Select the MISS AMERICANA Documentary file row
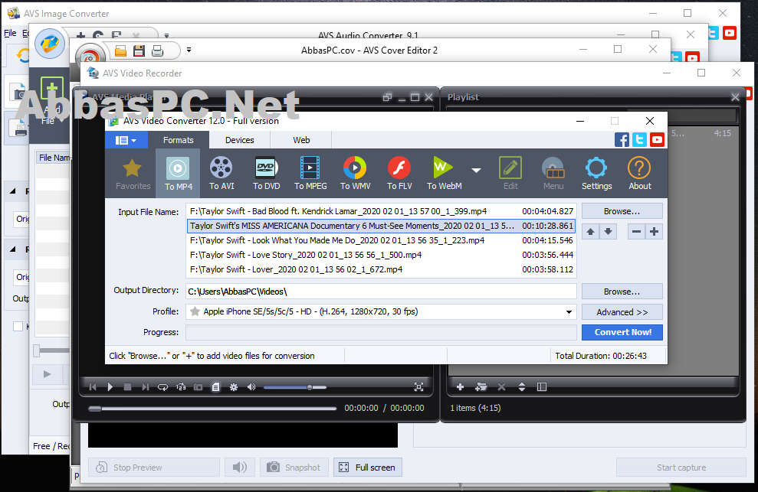 point(381,226)
